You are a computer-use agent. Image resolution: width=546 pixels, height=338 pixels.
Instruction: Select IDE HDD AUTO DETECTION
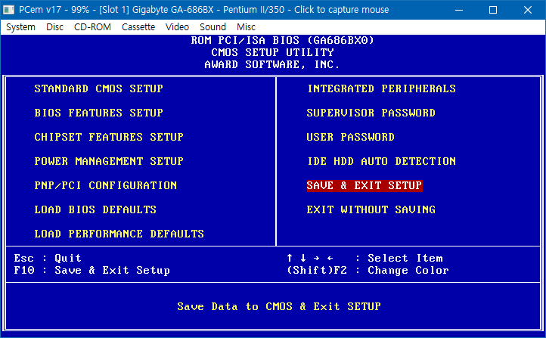pyautogui.click(x=381, y=161)
